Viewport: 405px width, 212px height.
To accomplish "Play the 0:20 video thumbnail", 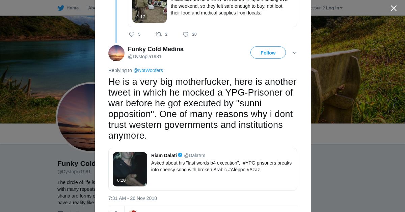I will point(130,169).
